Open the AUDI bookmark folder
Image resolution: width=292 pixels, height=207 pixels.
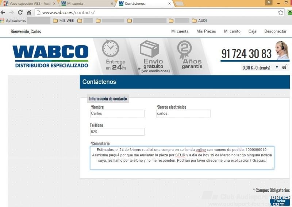tap(199, 20)
